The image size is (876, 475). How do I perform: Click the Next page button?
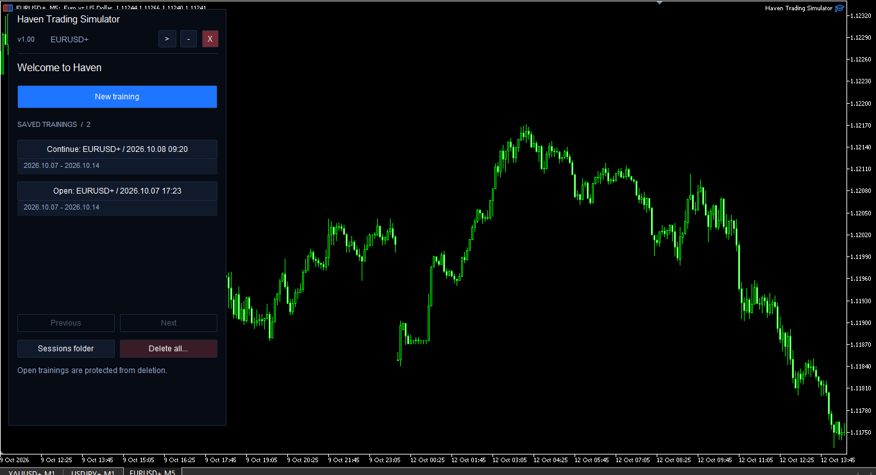[x=169, y=323]
